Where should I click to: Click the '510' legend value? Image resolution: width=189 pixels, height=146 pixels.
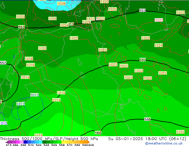[31, 145]
